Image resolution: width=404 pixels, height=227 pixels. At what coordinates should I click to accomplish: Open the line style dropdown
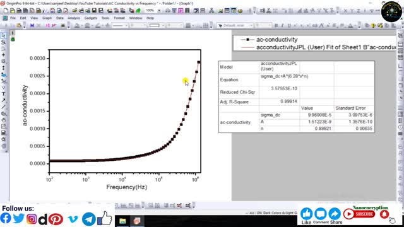coord(126,25)
